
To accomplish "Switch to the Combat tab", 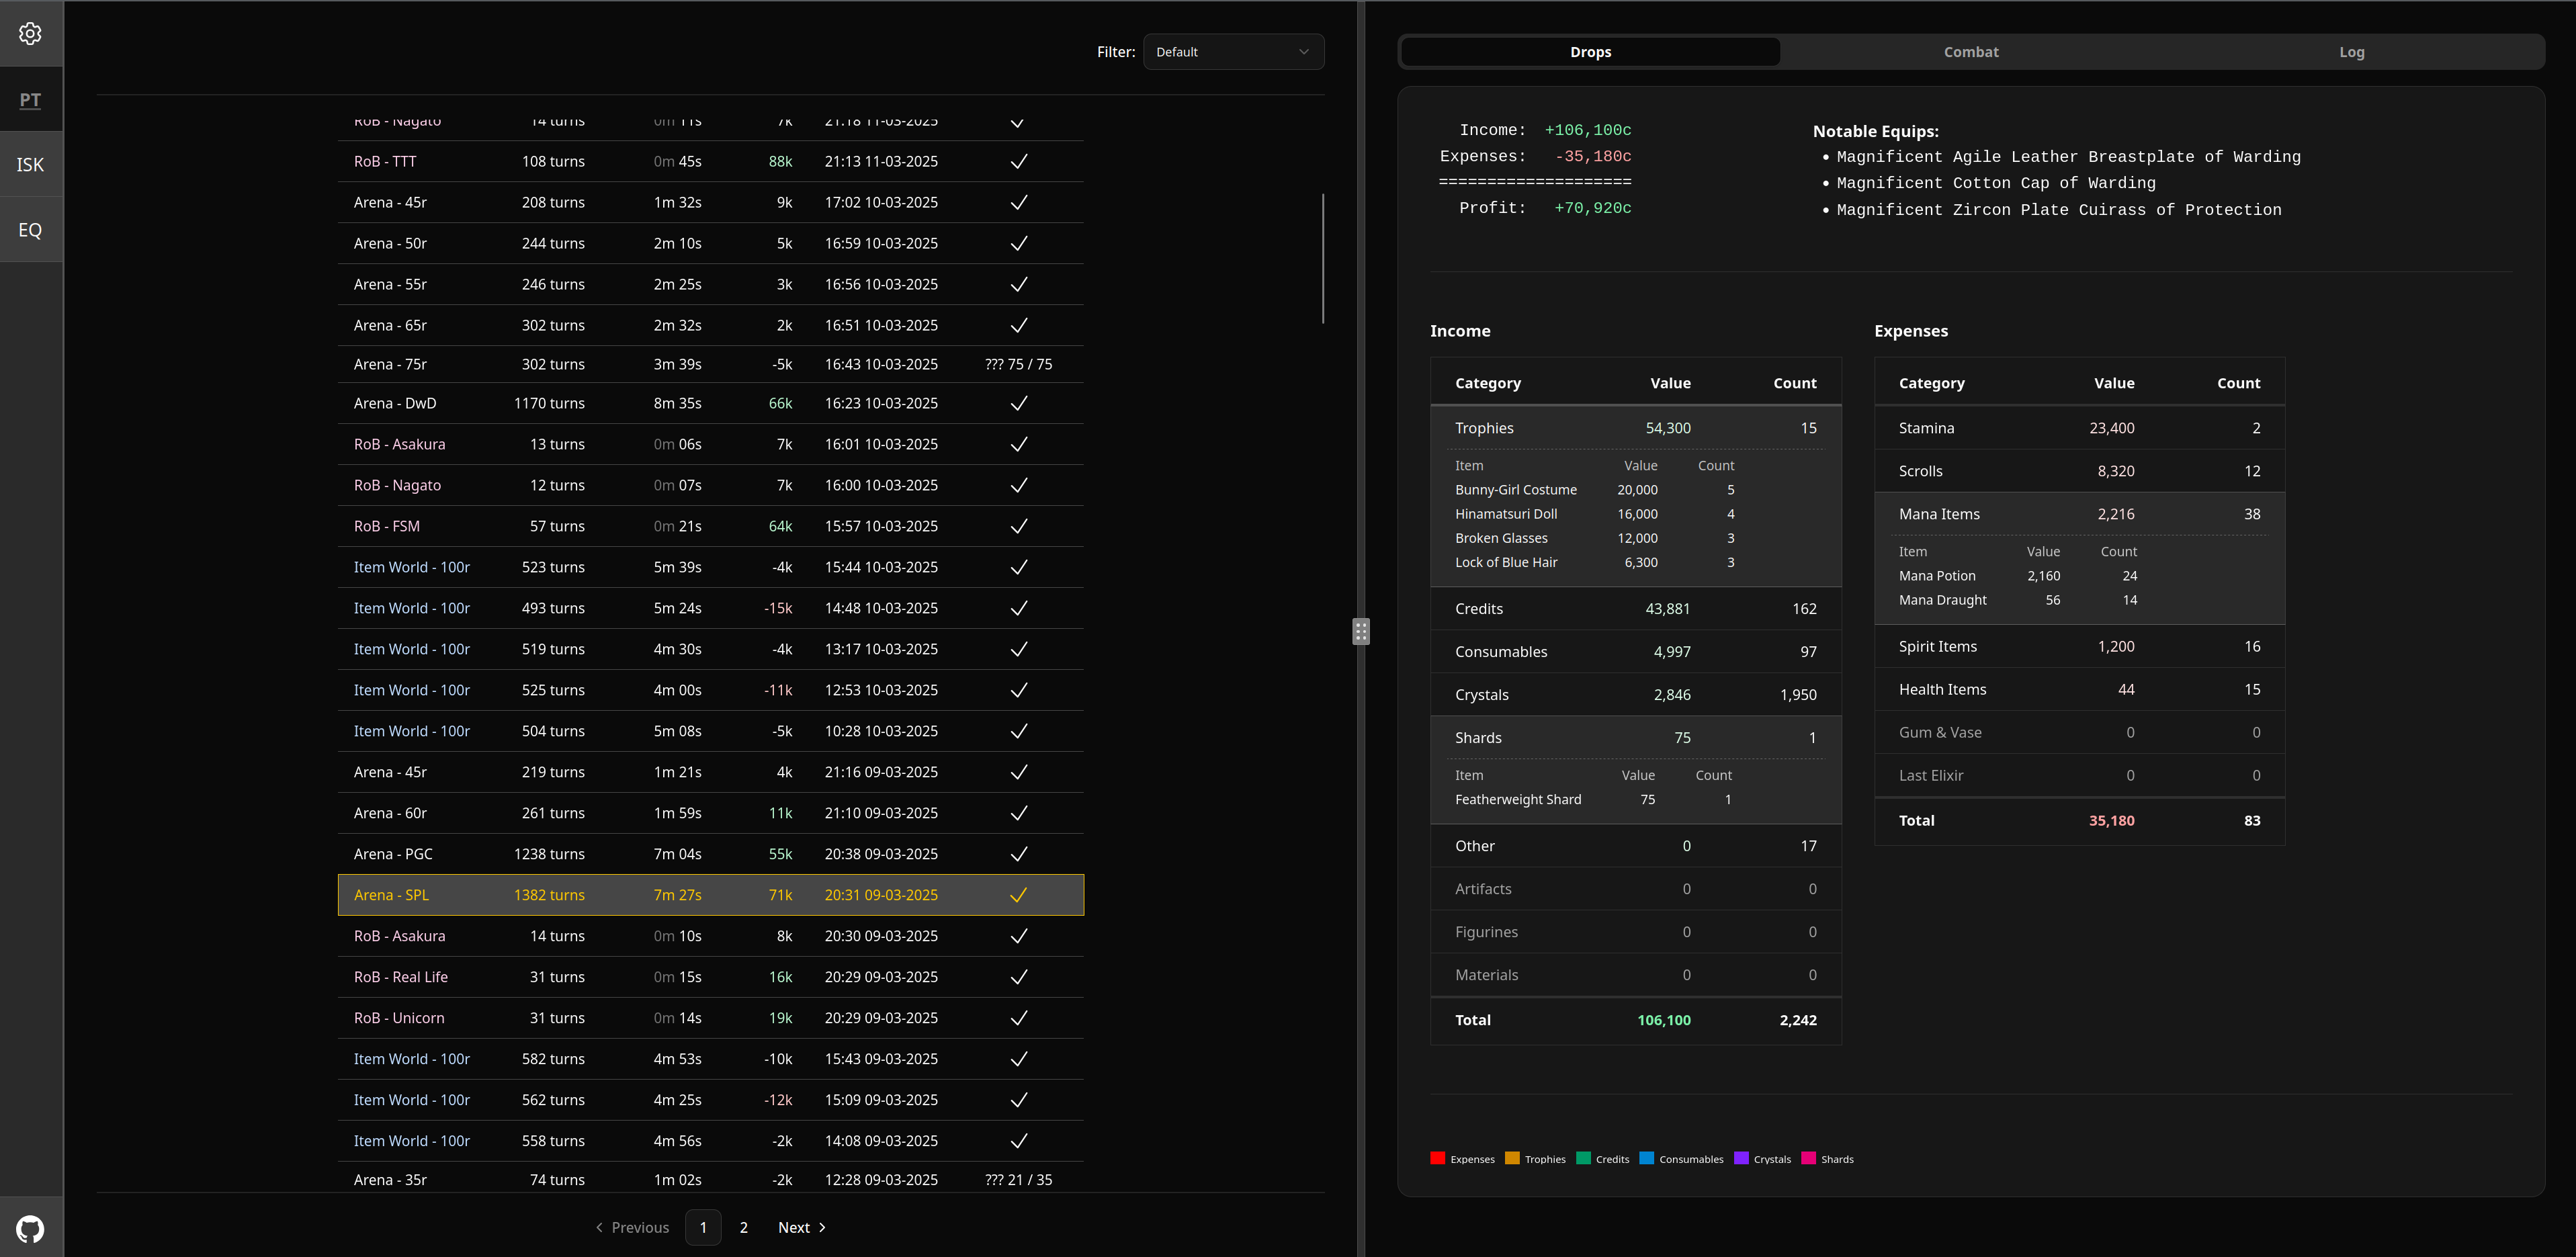I will pos(1970,52).
